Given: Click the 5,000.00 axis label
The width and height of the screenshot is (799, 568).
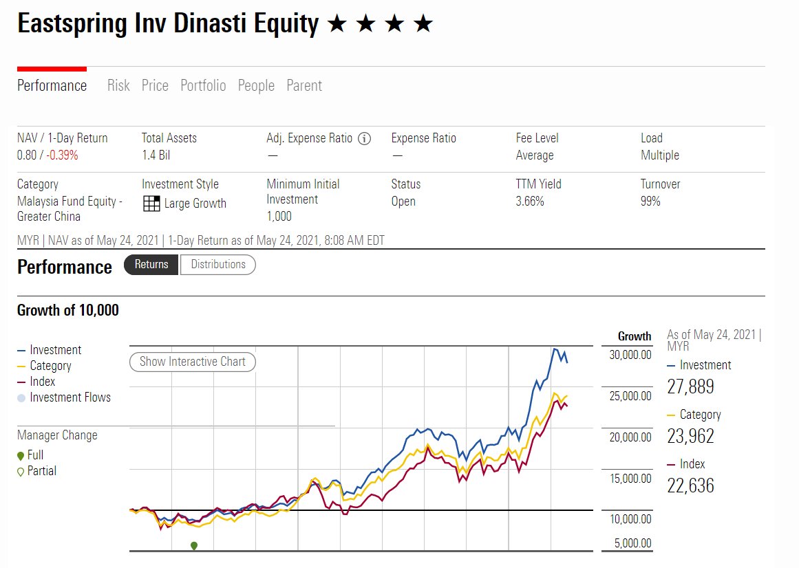Looking at the screenshot, I should 633,543.
